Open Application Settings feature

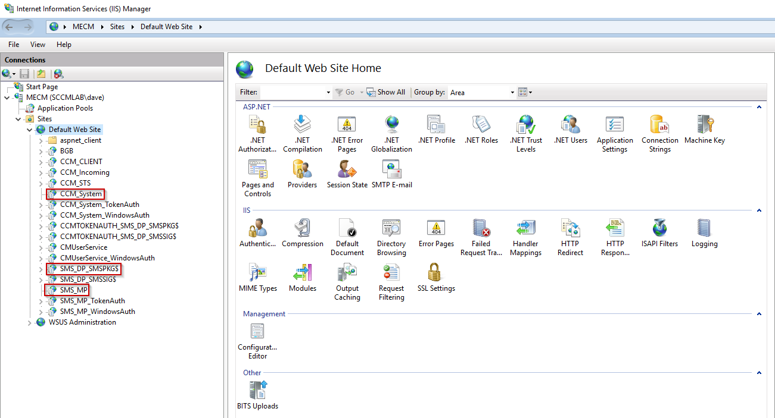pyautogui.click(x=615, y=134)
